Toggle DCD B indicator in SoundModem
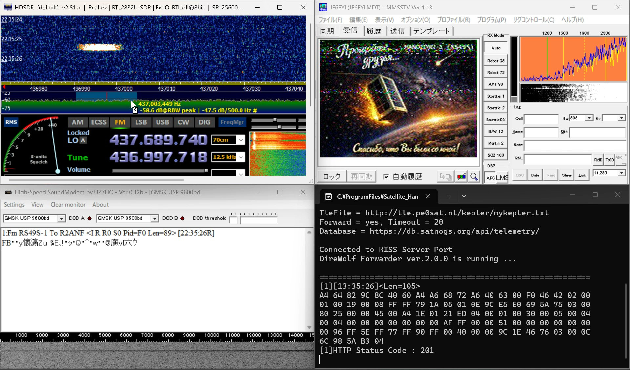Image resolution: width=630 pixels, height=370 pixels. (182, 218)
